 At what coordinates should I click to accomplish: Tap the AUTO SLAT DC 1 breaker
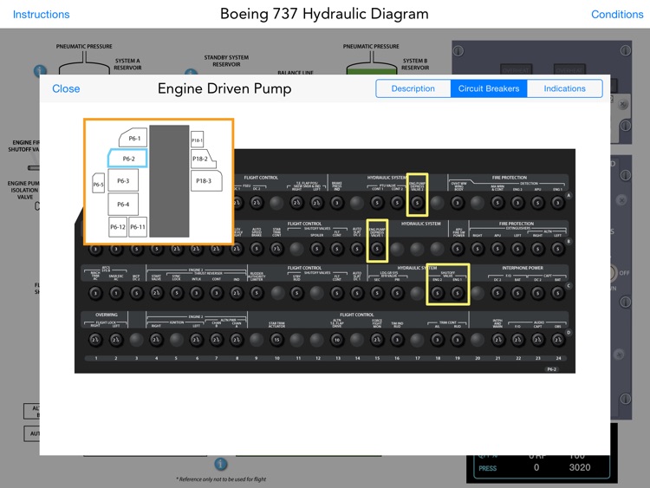357,293
